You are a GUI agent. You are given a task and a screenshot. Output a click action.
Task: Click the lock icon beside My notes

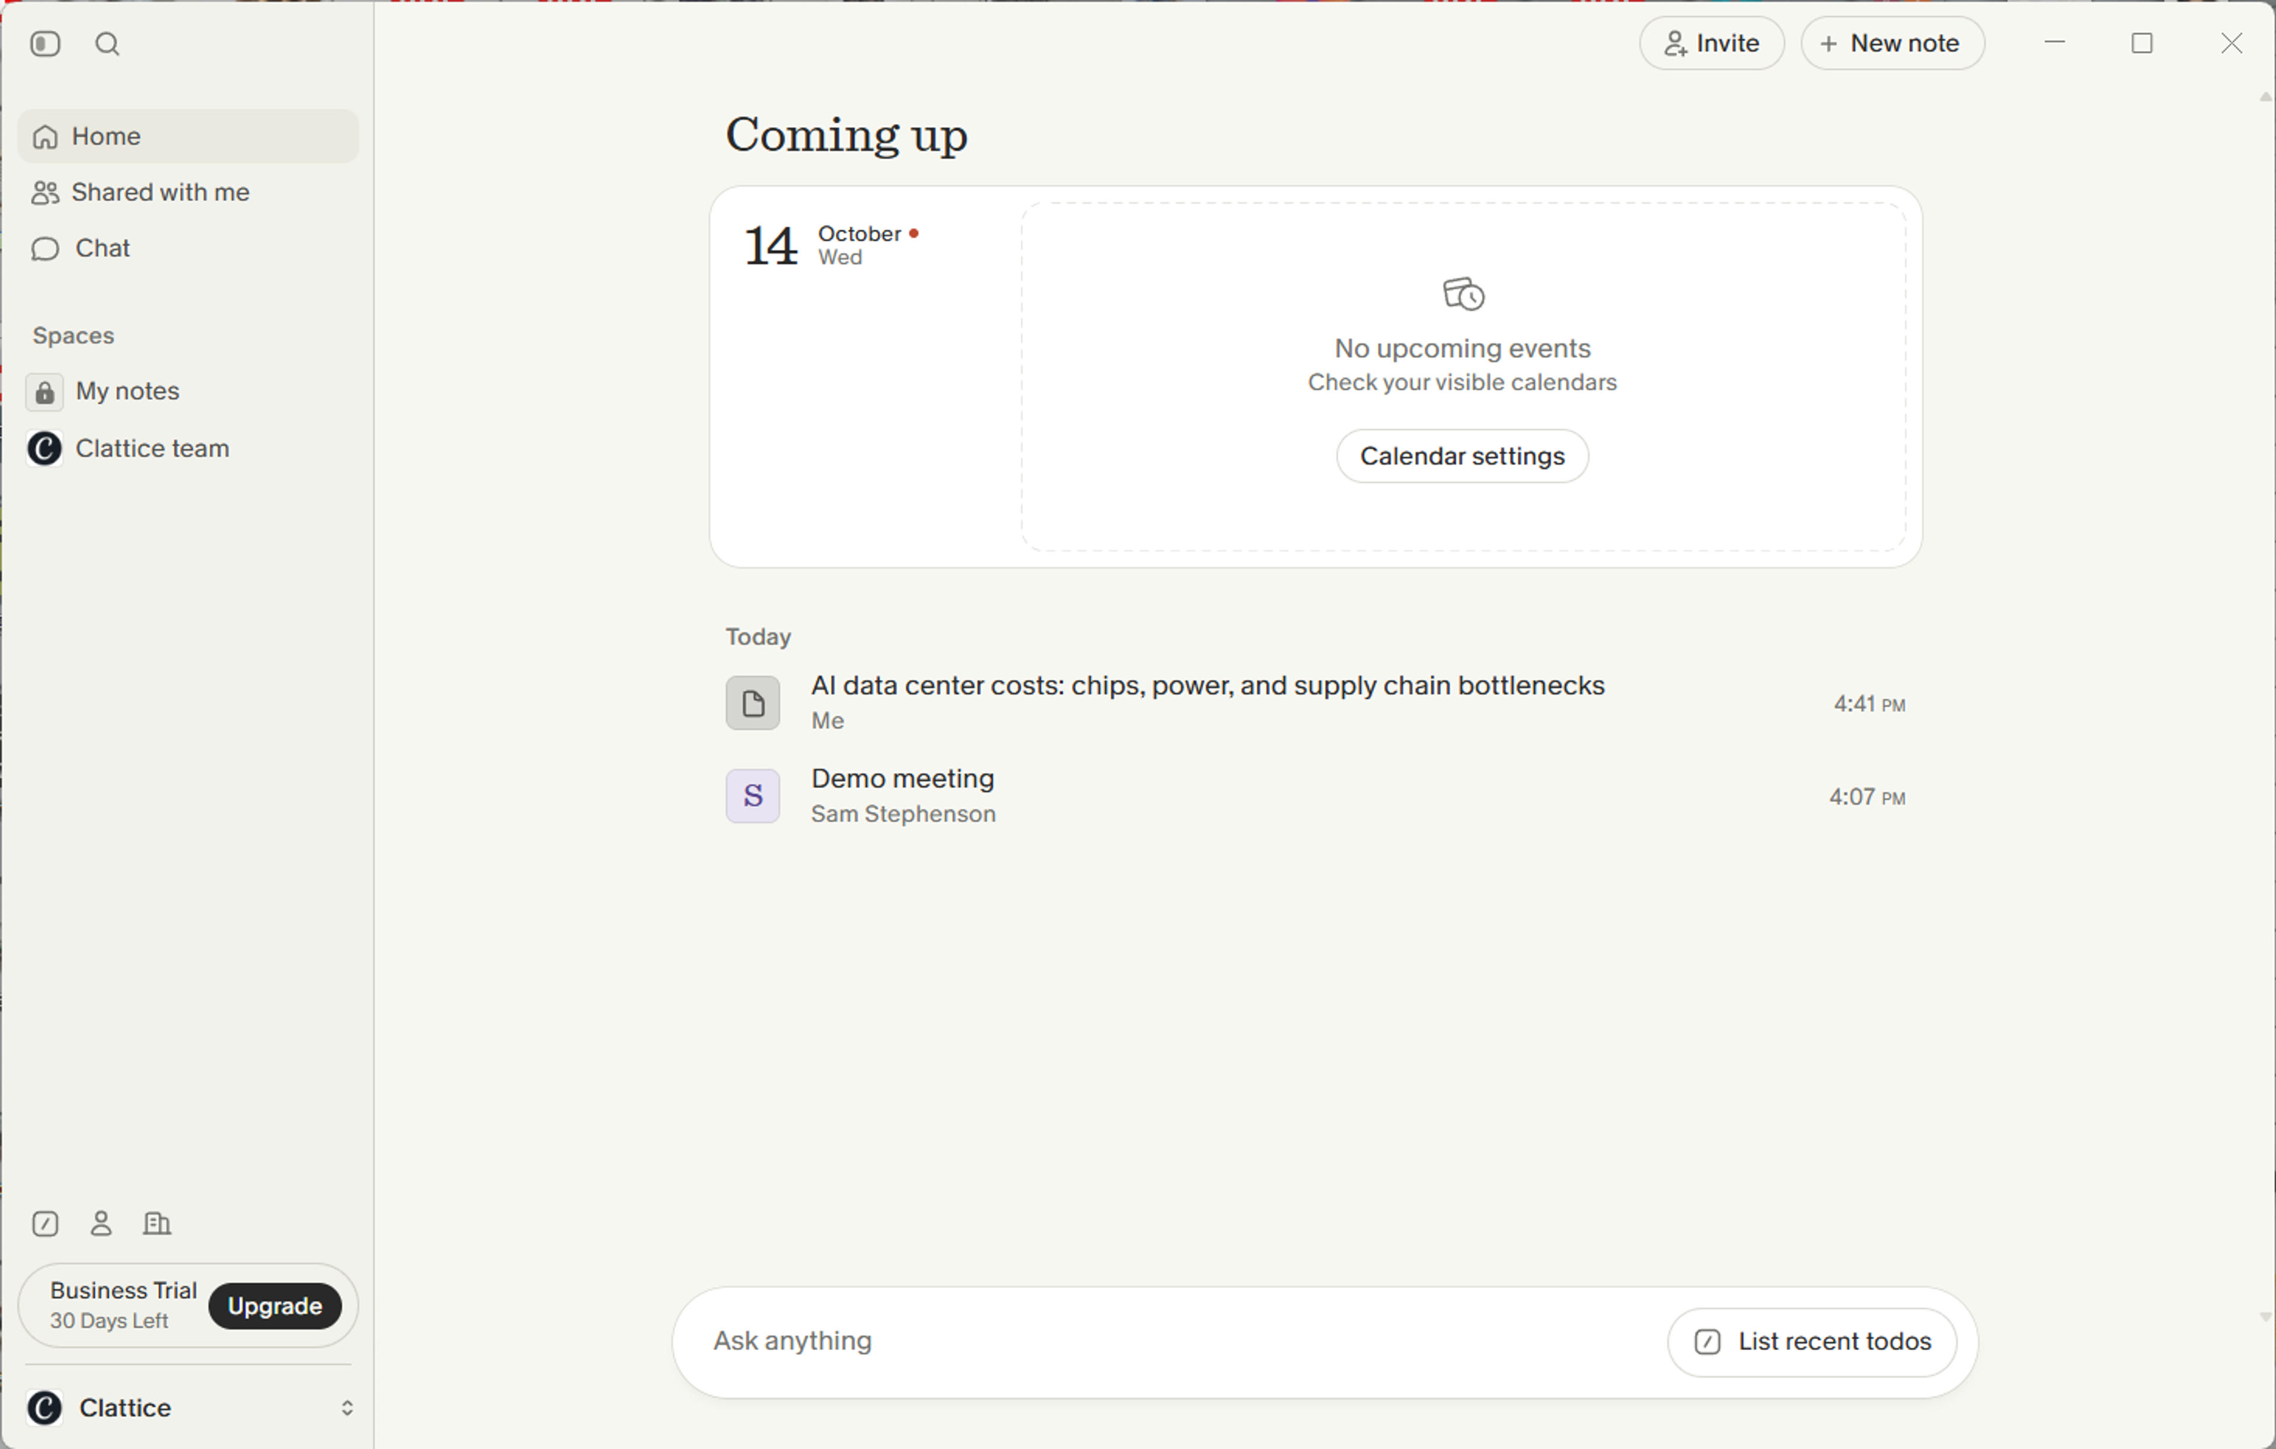tap(44, 392)
